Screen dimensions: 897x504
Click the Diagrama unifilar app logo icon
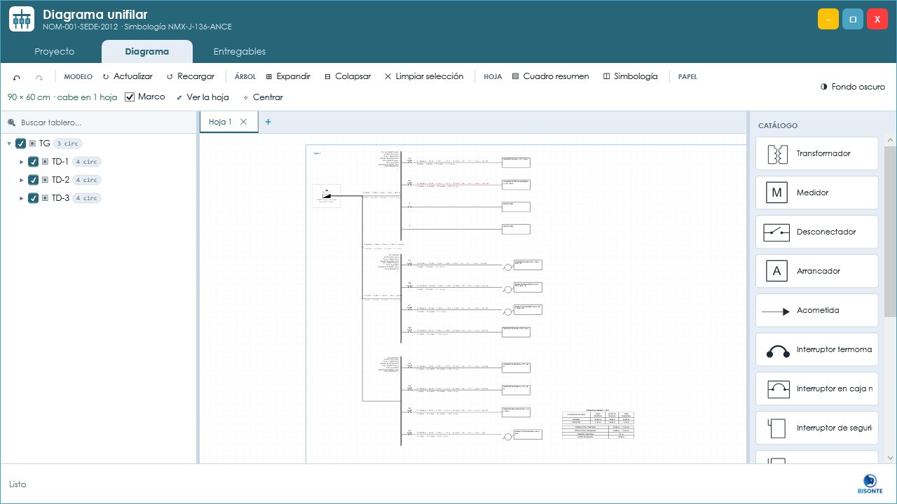22,19
